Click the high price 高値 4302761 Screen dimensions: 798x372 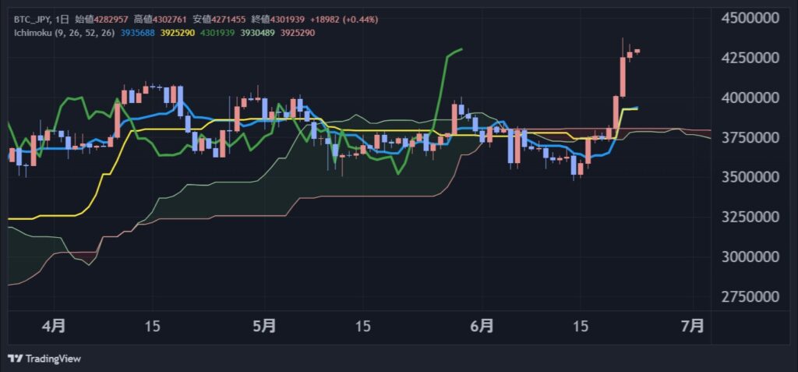point(161,19)
